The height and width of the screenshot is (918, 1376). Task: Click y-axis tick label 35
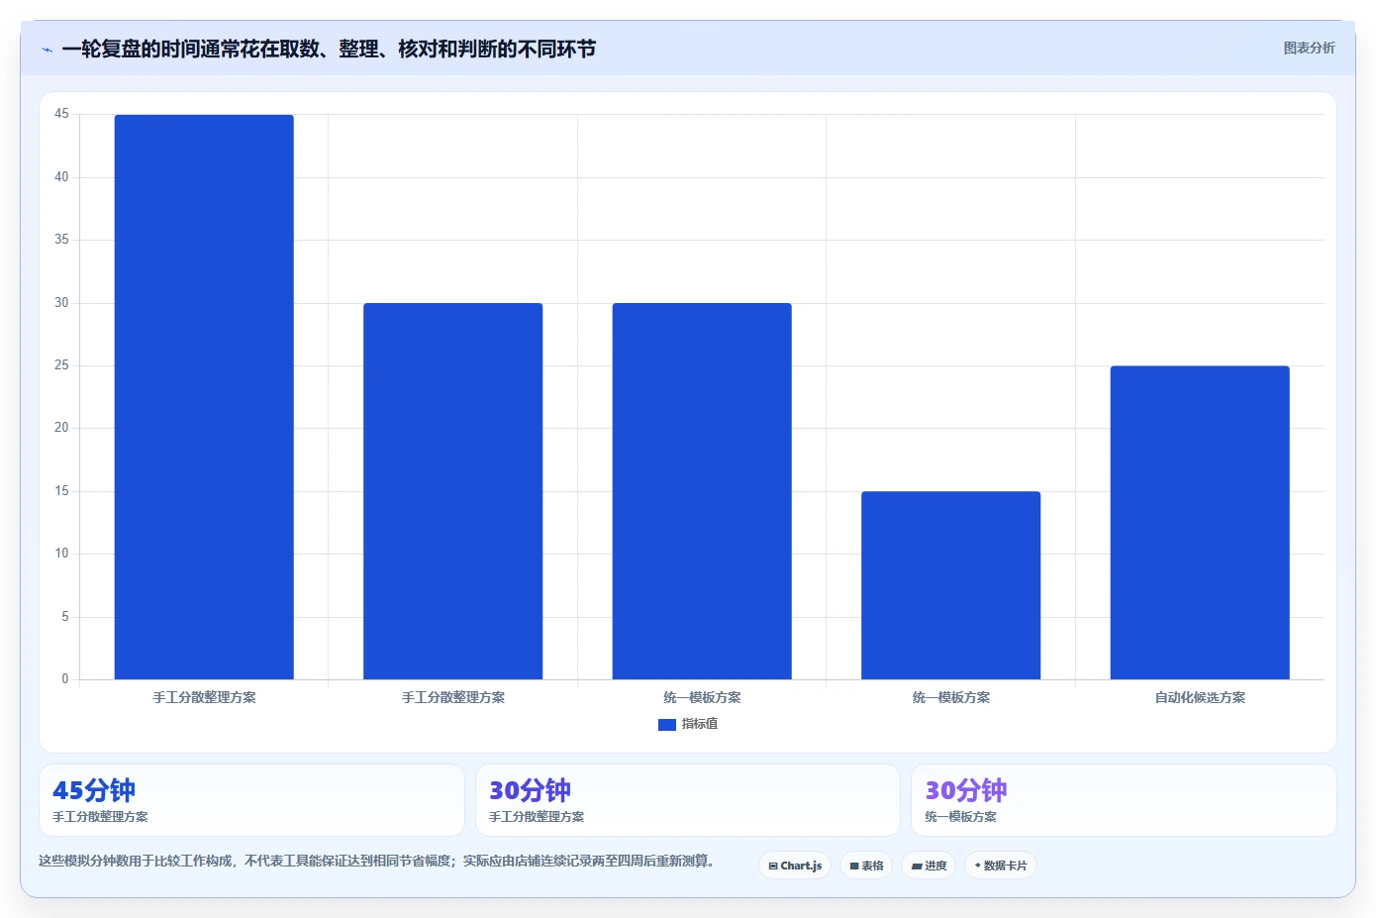[61, 240]
